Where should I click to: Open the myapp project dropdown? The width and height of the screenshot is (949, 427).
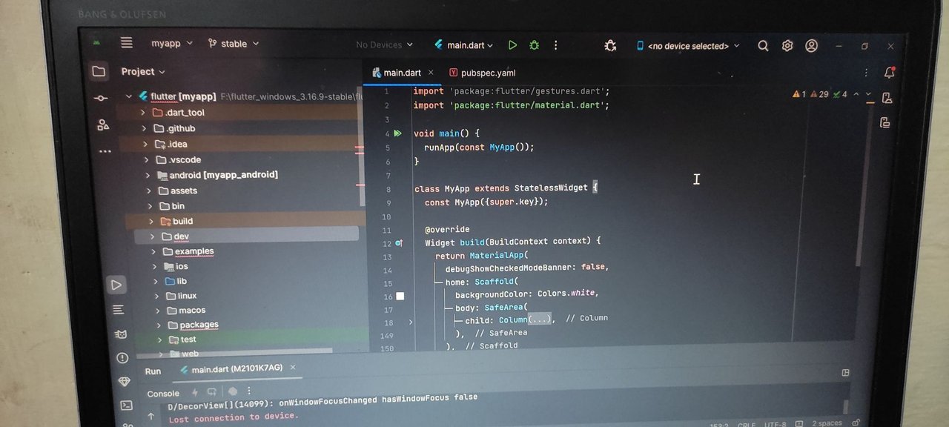point(171,44)
